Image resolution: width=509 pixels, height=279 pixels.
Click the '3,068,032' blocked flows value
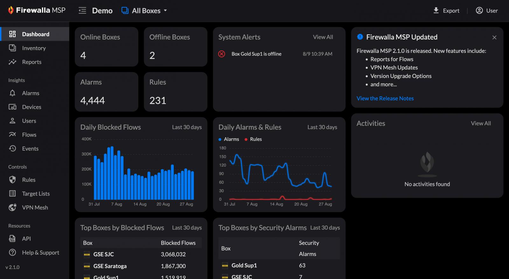[173, 254]
